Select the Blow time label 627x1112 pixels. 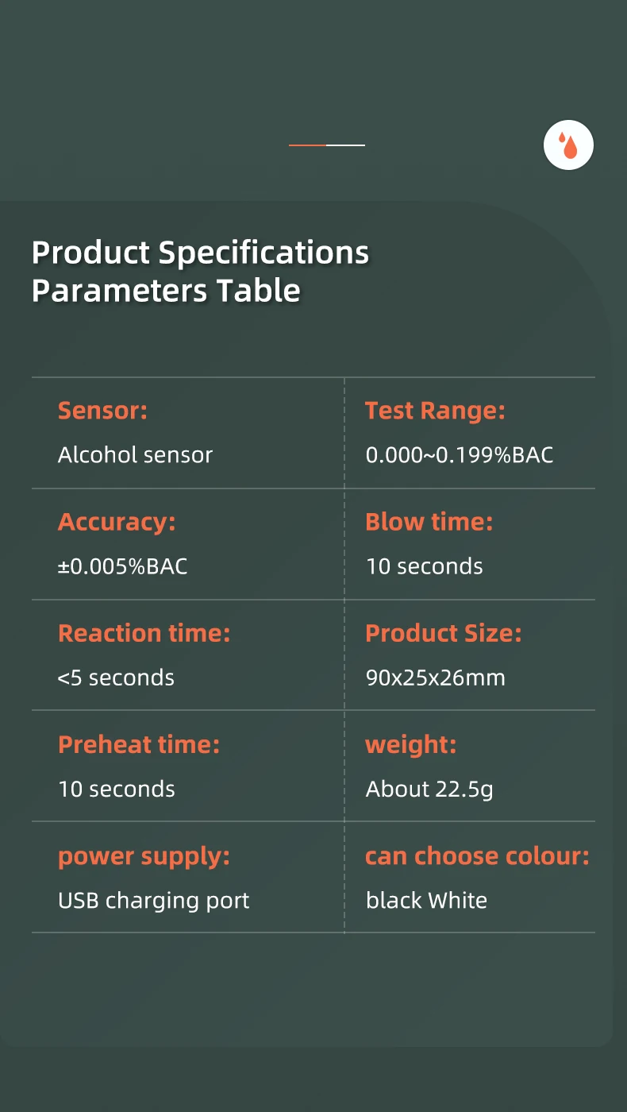[429, 522]
